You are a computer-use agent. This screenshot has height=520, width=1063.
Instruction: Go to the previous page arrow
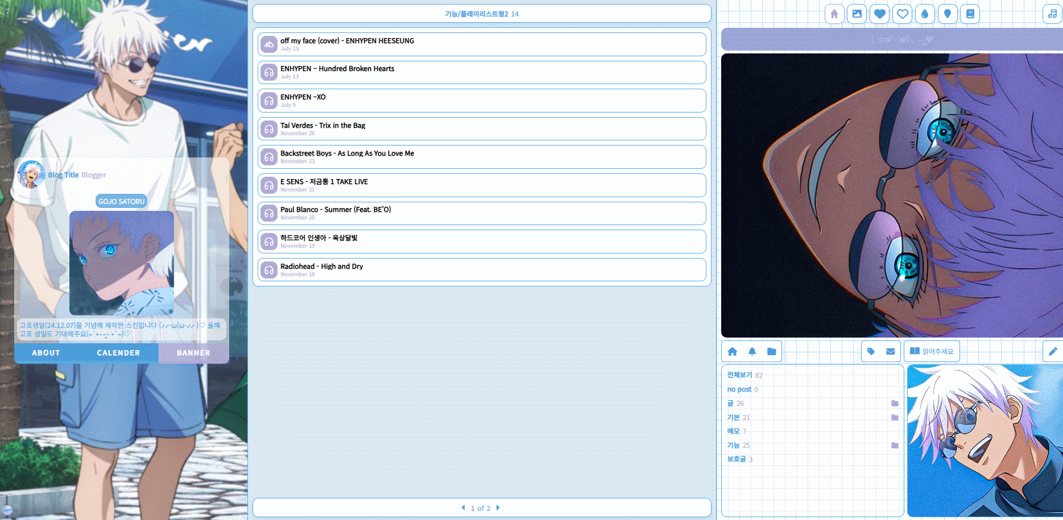[463, 508]
